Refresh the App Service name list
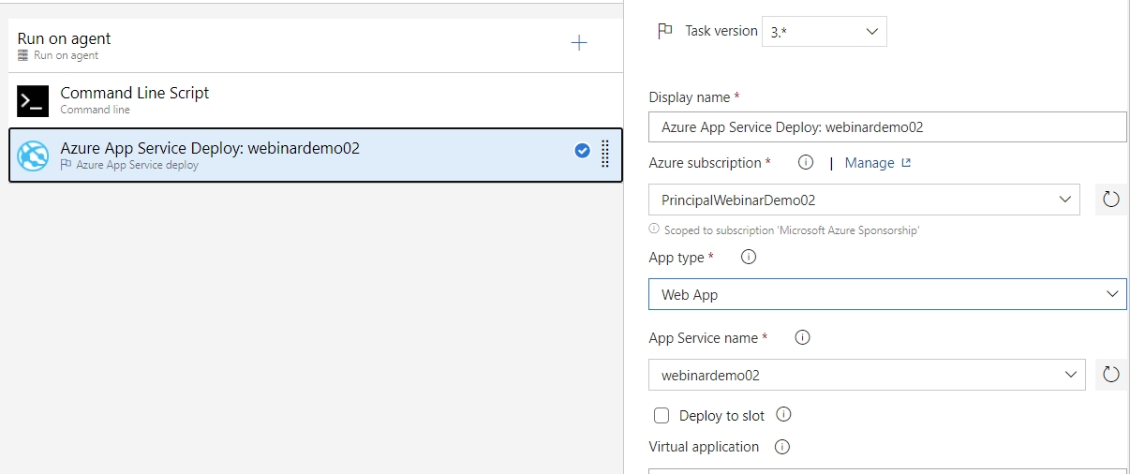 click(1111, 375)
